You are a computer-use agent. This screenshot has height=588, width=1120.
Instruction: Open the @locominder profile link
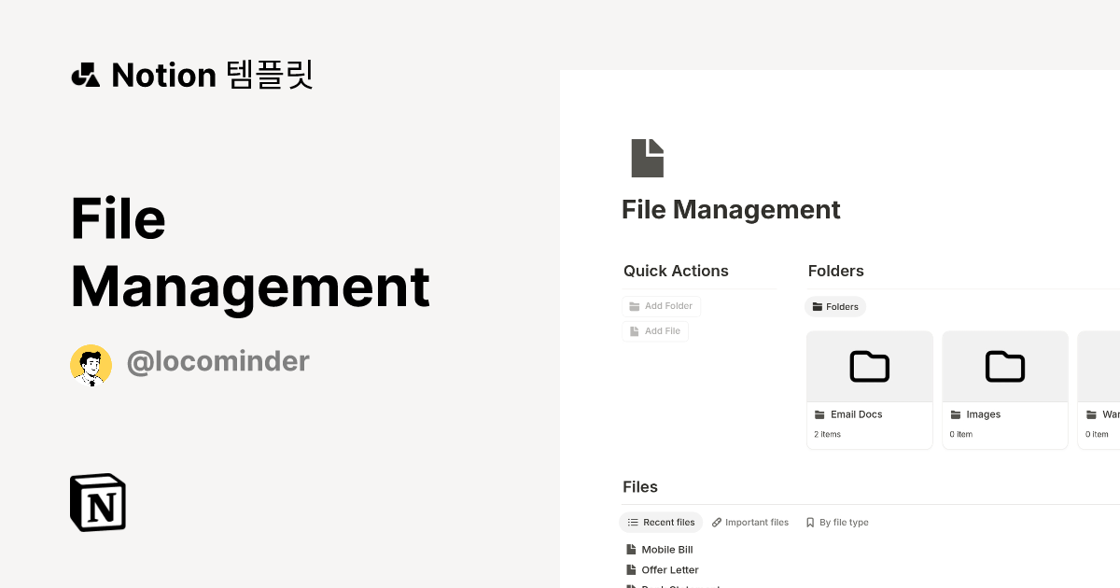point(217,361)
